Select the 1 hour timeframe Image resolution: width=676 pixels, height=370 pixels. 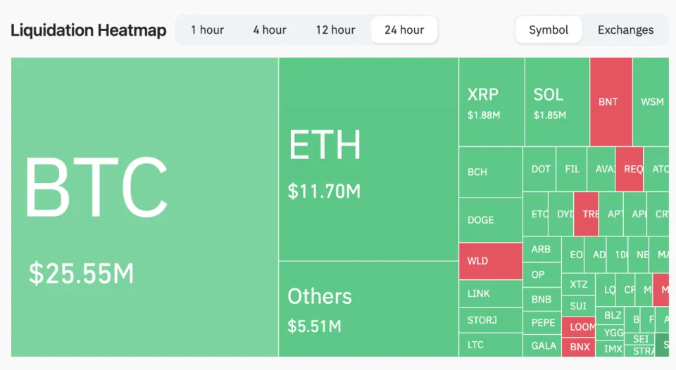[x=207, y=30]
